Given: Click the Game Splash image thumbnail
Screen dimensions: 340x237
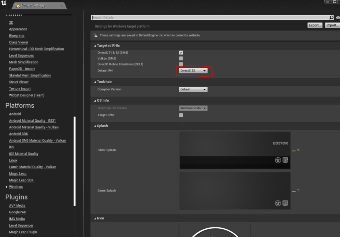Looking at the screenshot, I should [x=235, y=191].
